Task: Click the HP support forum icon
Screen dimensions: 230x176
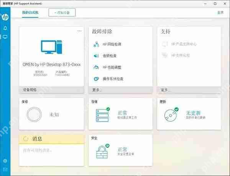Action: (164, 55)
